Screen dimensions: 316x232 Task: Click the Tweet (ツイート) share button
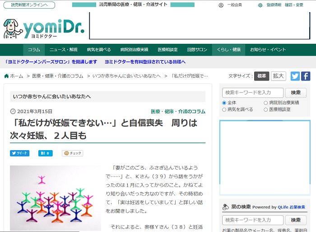[x=19, y=153]
